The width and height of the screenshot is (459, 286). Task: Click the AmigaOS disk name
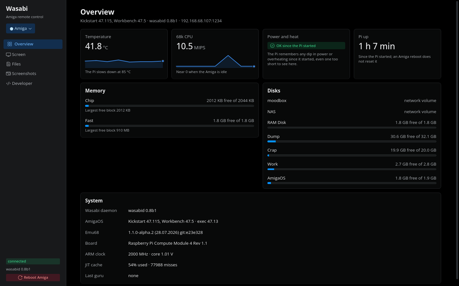[x=276, y=178]
